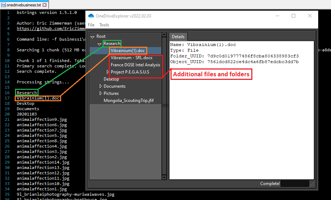The width and height of the screenshot is (331, 200).
Task: Select Mongolia_ScoutingTrip.jfif file
Action: click(129, 101)
